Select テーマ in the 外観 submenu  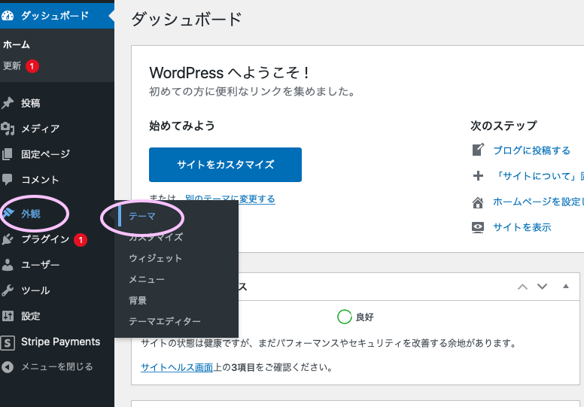click(142, 216)
